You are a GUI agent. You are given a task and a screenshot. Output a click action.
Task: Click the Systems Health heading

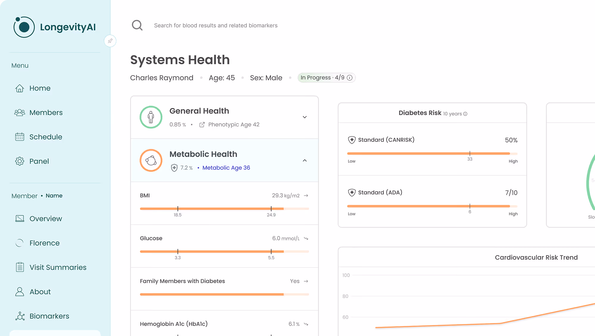point(180,60)
